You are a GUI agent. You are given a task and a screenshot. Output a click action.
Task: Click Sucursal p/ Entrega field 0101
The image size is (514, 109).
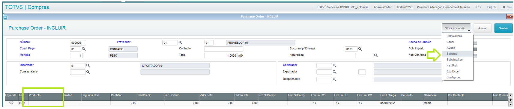click(x=351, y=49)
